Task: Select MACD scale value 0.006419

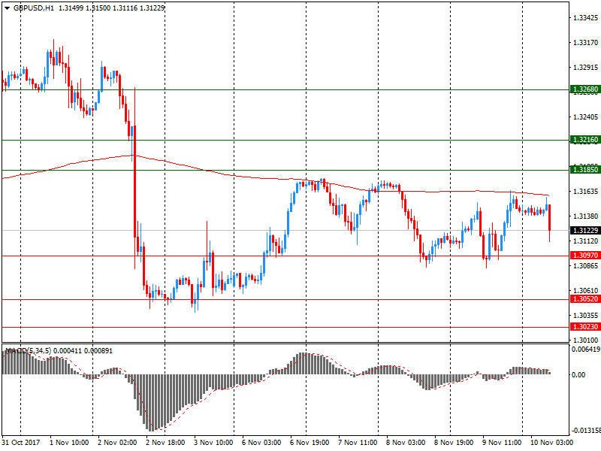Action: (x=586, y=350)
